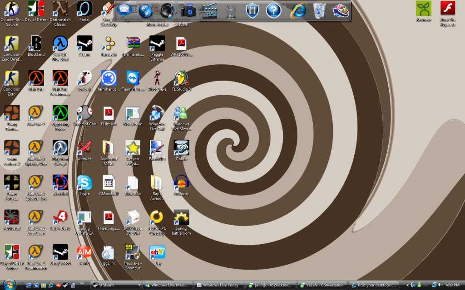Screen dimensions: 465x290
Task: Select the Windows Live Call shortcut
Action: (x=157, y=113)
